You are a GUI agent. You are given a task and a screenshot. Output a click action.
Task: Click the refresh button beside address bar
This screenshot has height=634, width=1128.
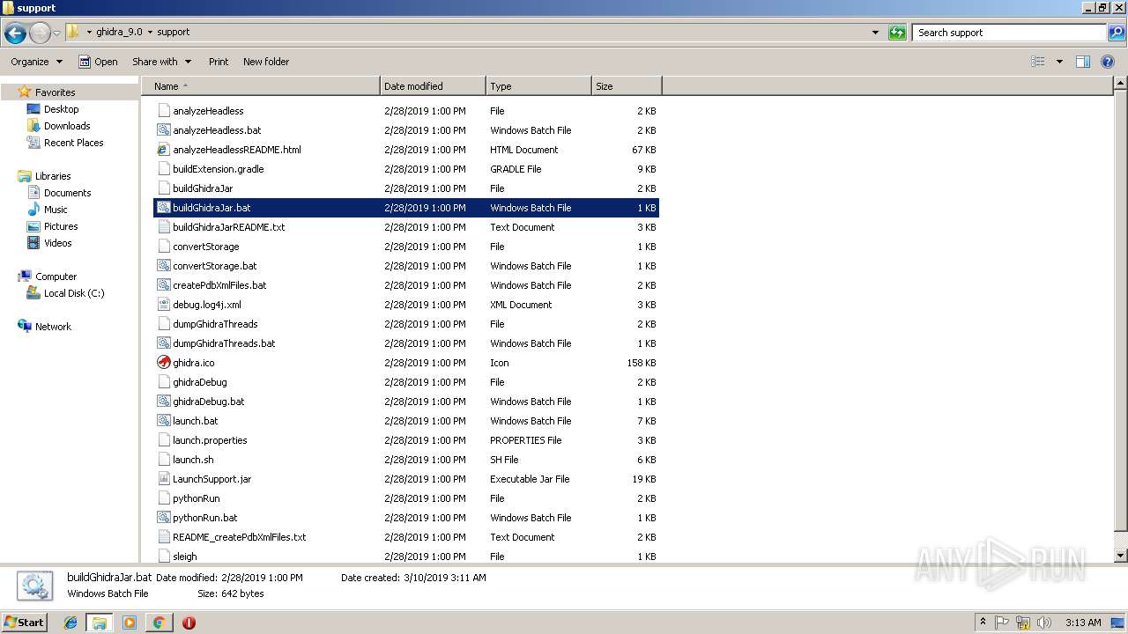coord(897,33)
